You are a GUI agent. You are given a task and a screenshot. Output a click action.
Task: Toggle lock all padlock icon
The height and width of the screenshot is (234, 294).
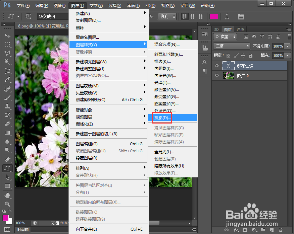coord(250,56)
